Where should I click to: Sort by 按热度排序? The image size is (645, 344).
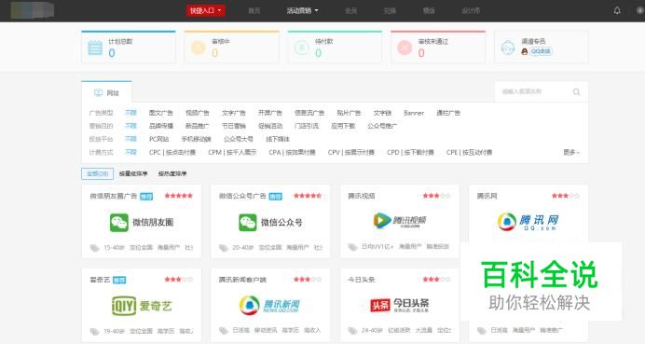pyautogui.click(x=172, y=173)
